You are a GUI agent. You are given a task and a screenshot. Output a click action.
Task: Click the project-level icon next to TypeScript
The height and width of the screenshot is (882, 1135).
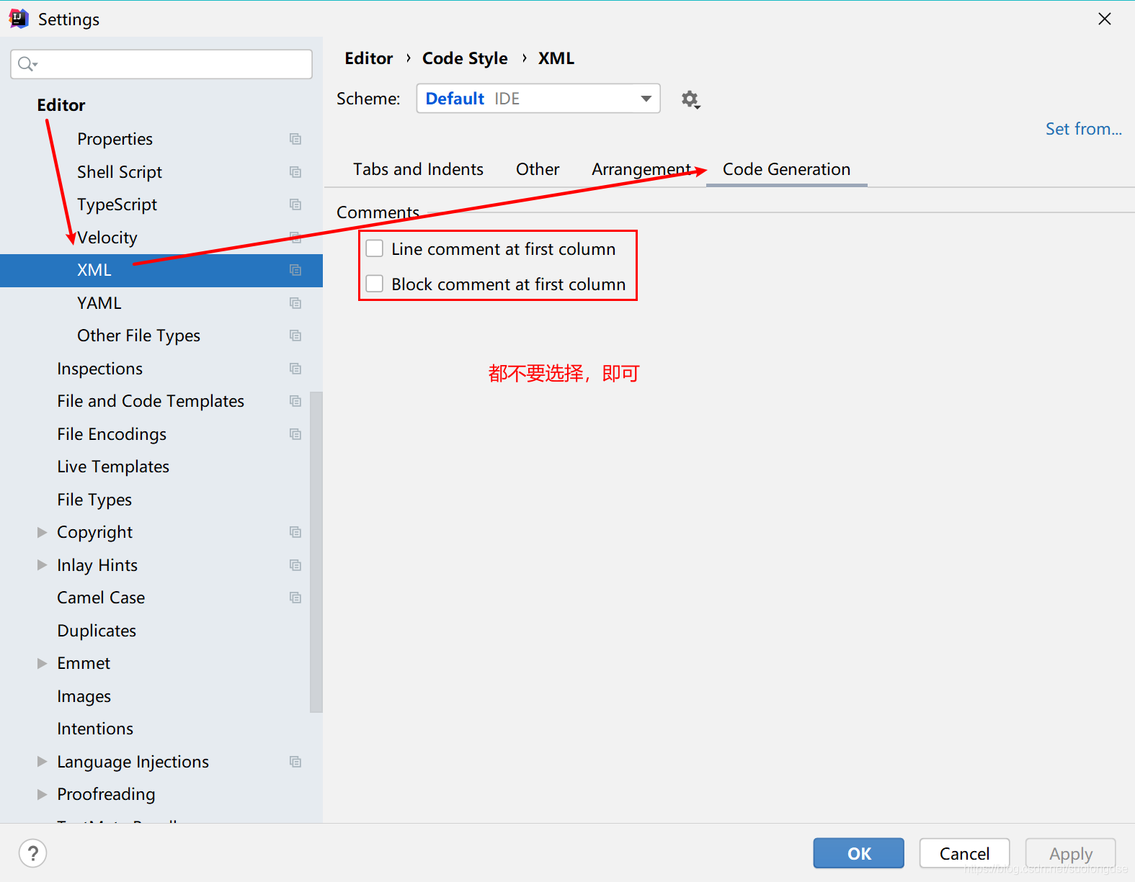295,204
